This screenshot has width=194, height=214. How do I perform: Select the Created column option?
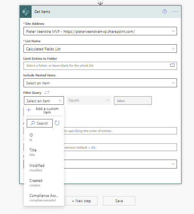[x=44, y=183]
